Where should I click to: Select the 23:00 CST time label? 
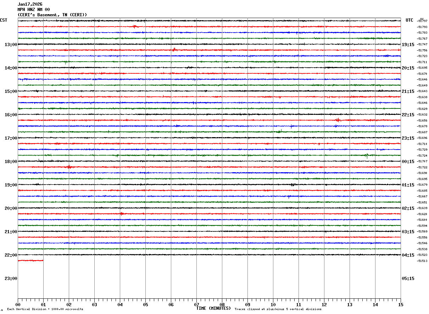(11, 279)
